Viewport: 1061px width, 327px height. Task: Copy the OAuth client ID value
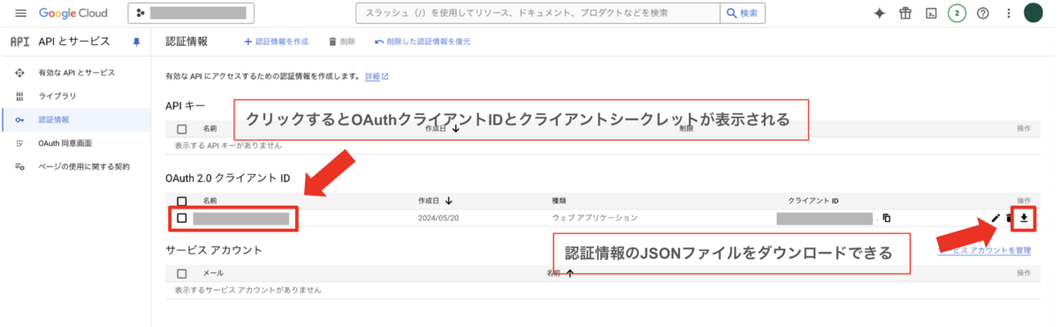pyautogui.click(x=887, y=217)
